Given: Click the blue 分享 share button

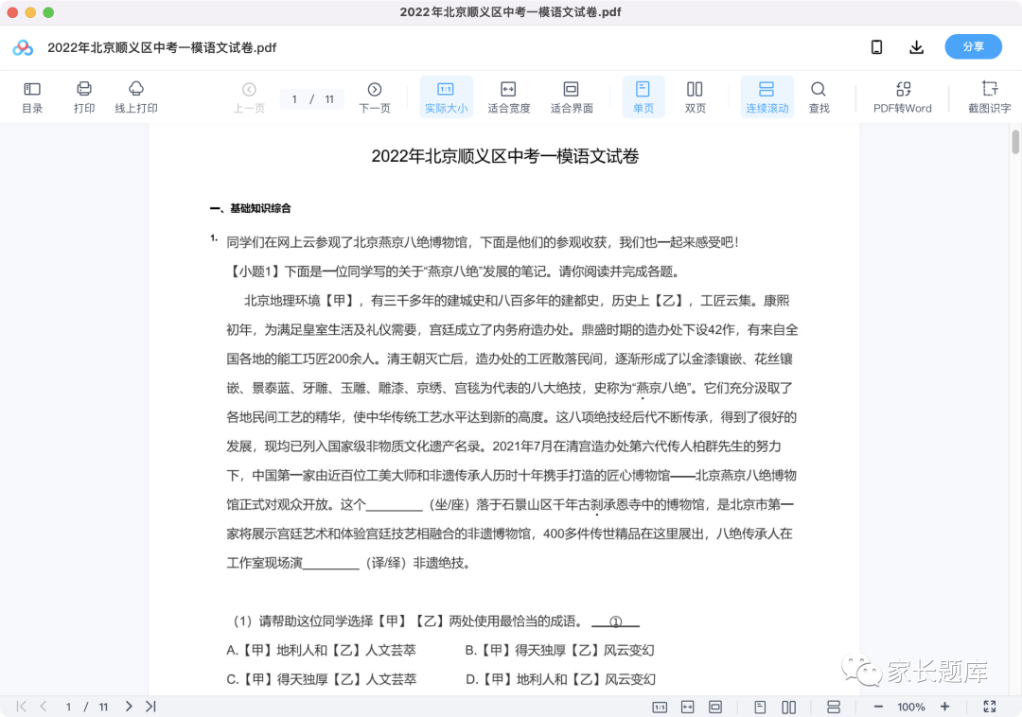Looking at the screenshot, I should 973,47.
